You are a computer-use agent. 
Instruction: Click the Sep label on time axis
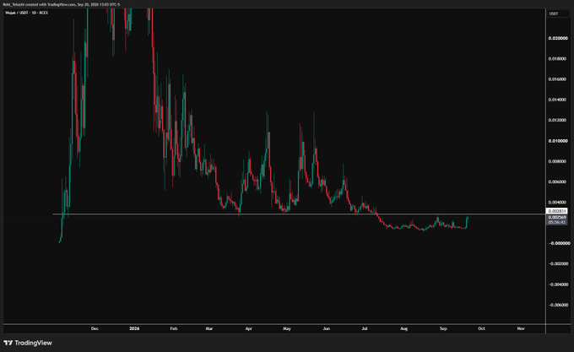[x=443, y=328]
